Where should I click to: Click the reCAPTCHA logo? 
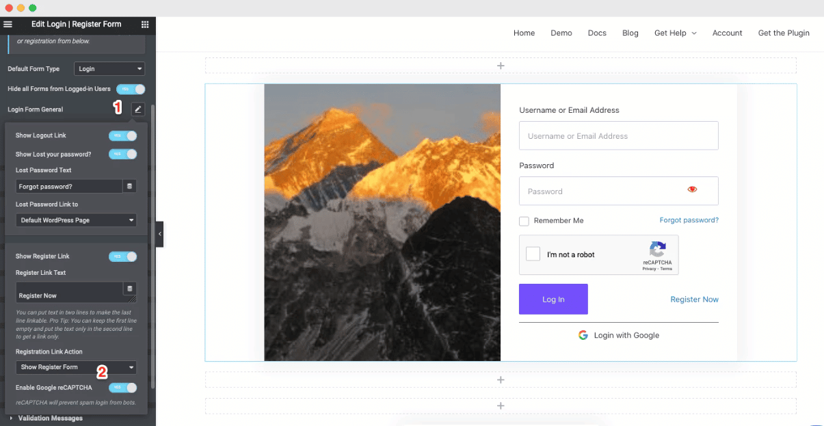[x=658, y=250]
